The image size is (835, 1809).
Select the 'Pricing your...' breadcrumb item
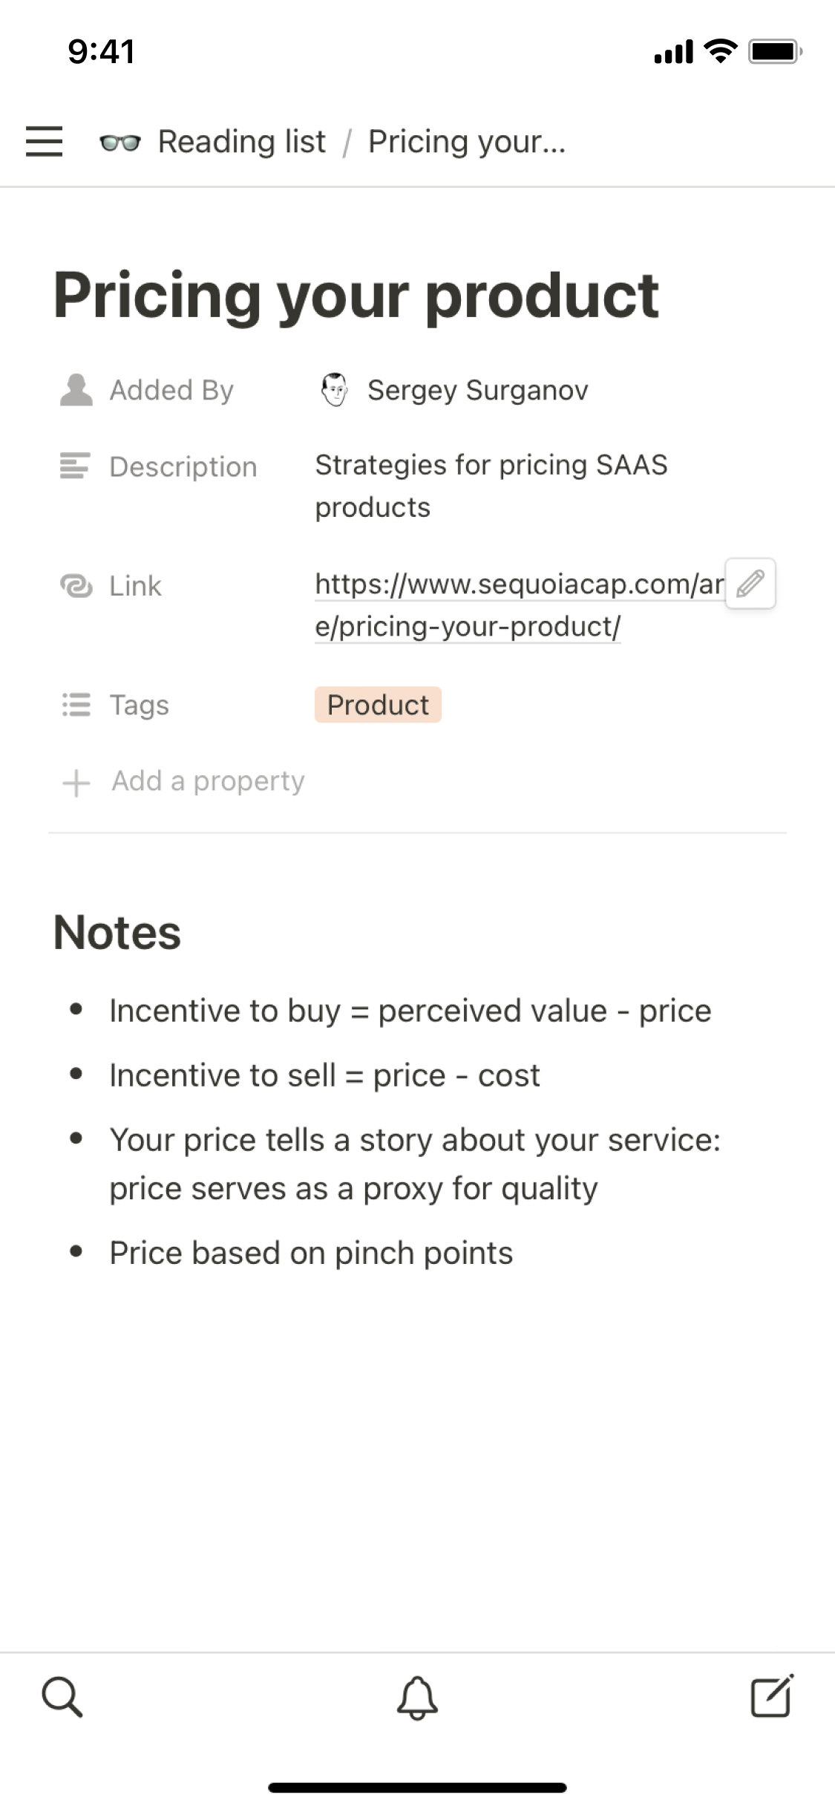467,142
